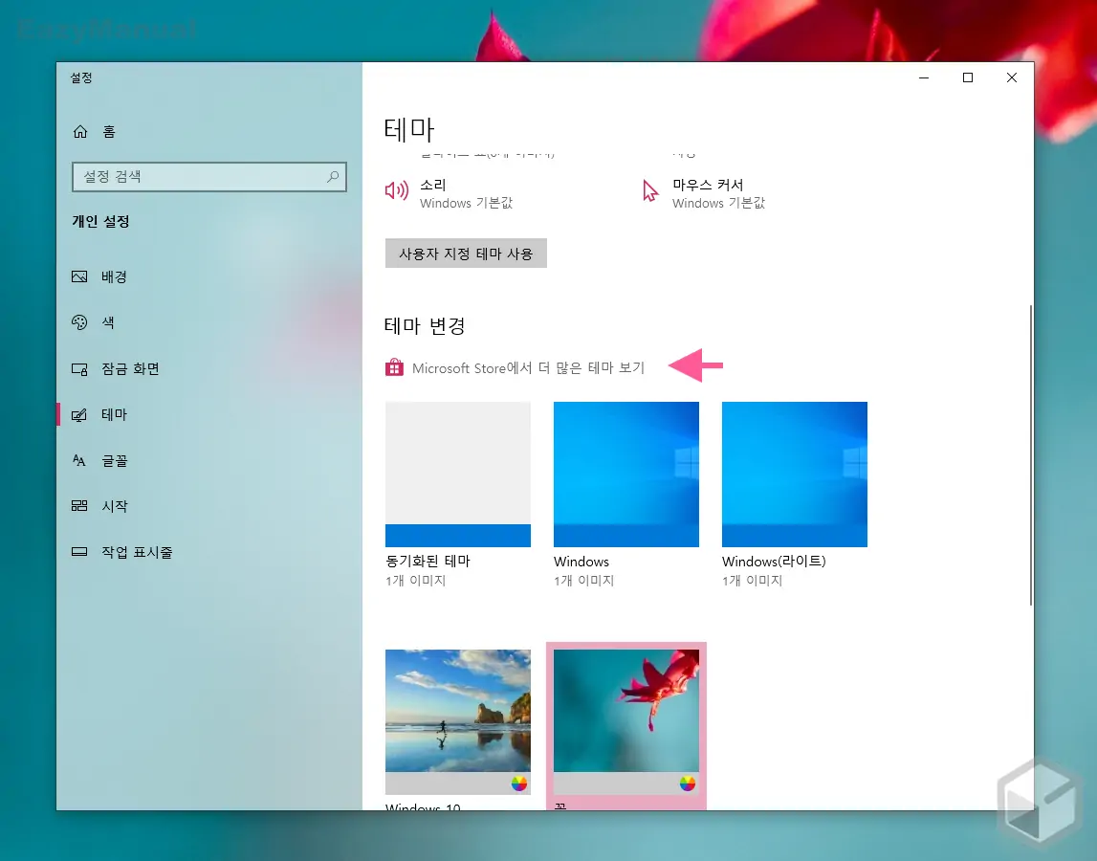Viewport: 1097px width, 861px height.
Task: Click the 소리 sound speaker icon
Action: pyautogui.click(x=396, y=190)
